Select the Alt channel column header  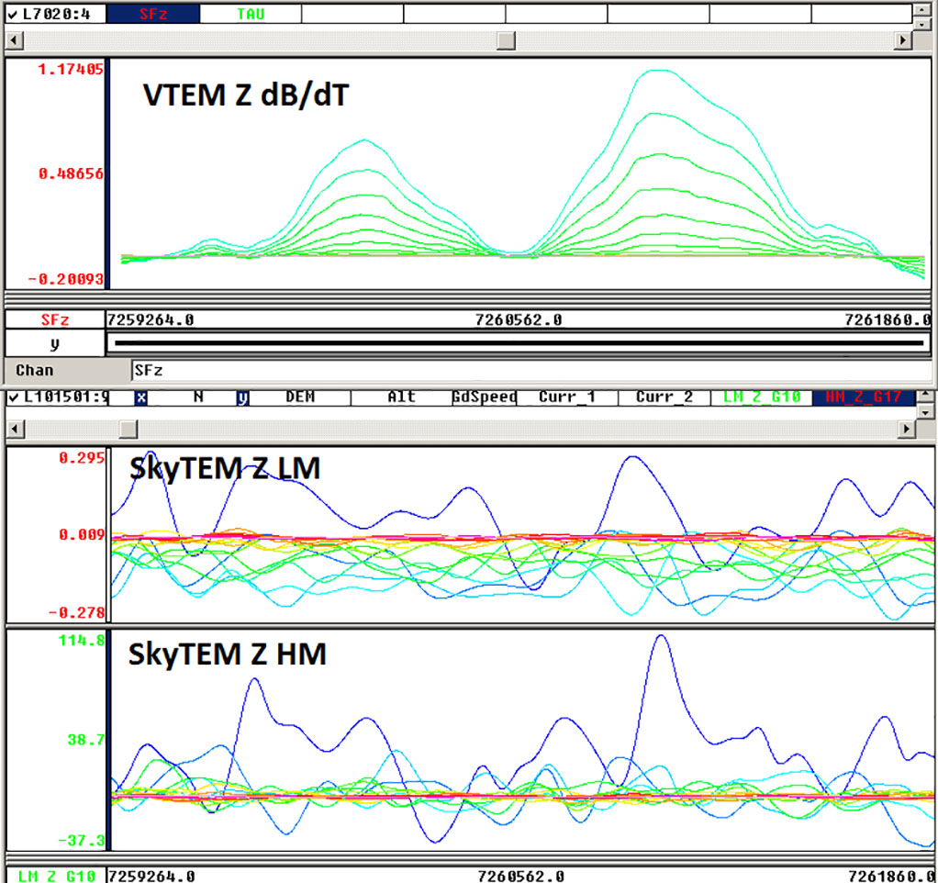401,397
